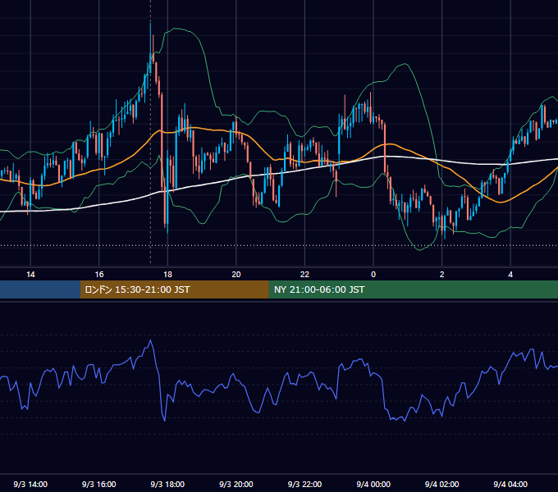
Task: Click the 4 hour label on price chart axis
Action: point(510,275)
